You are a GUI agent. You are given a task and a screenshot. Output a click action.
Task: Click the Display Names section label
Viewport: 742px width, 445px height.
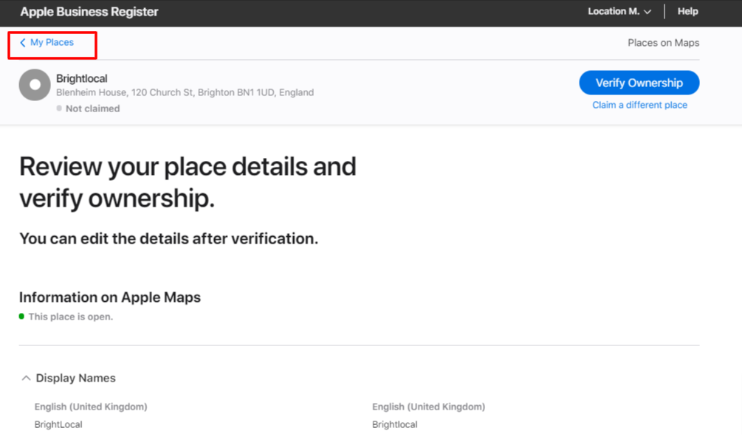pos(75,378)
